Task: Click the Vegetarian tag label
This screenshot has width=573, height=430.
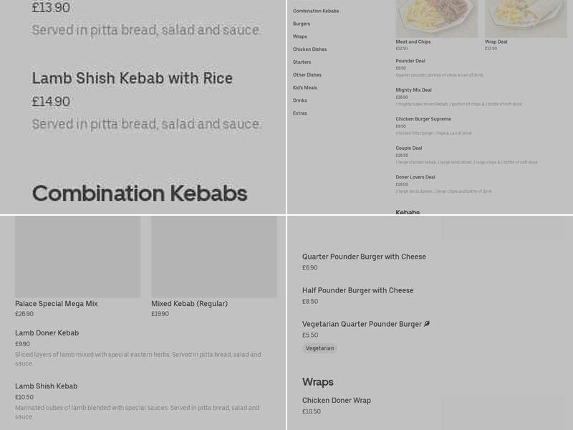Action: point(319,348)
